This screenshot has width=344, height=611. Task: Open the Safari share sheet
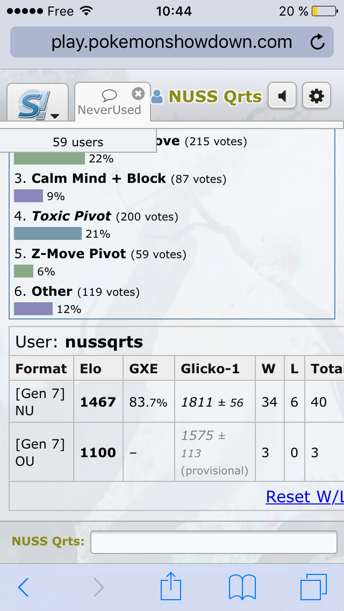tap(171, 586)
